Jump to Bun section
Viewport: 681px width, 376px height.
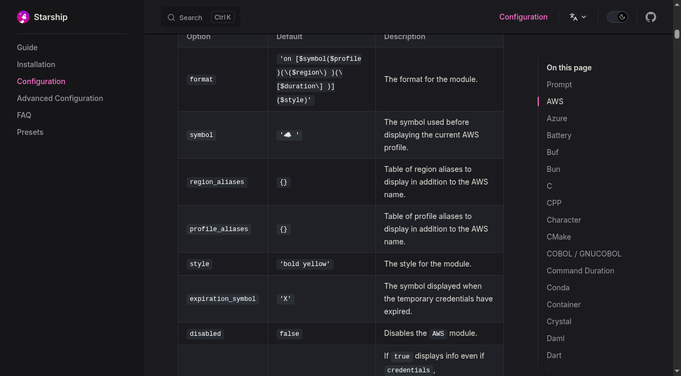tap(553, 169)
